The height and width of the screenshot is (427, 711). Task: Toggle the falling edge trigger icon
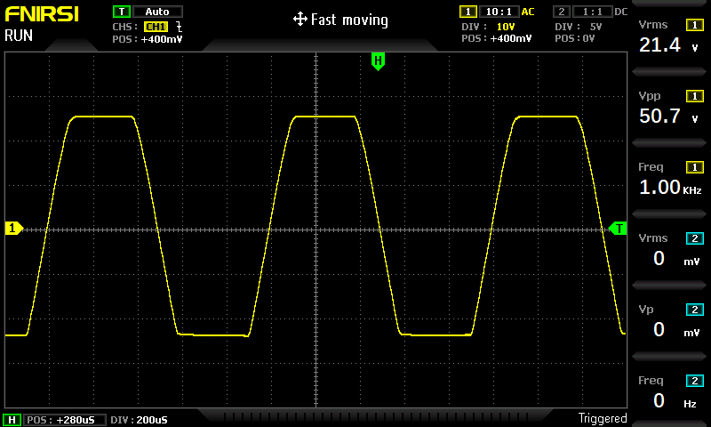(180, 27)
